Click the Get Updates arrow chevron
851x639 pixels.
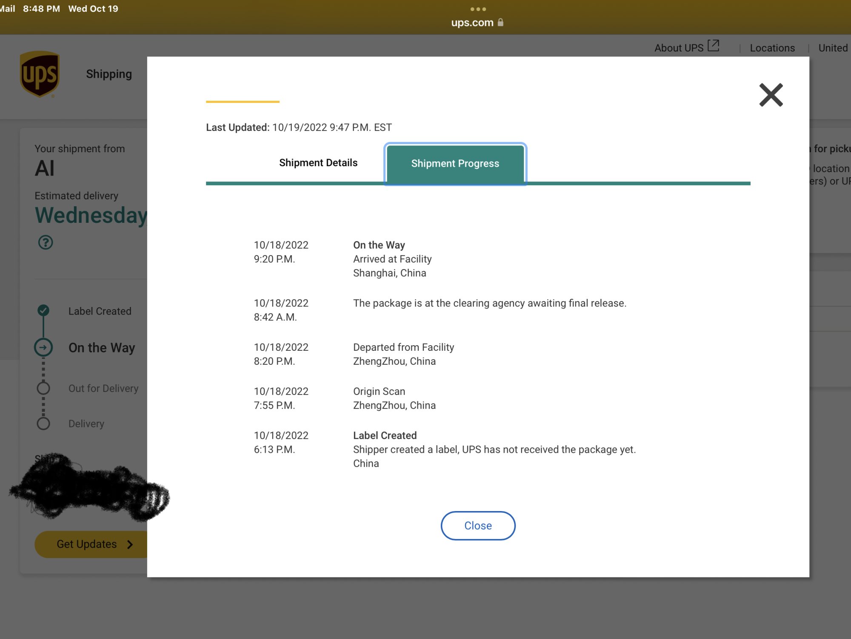pyautogui.click(x=130, y=545)
